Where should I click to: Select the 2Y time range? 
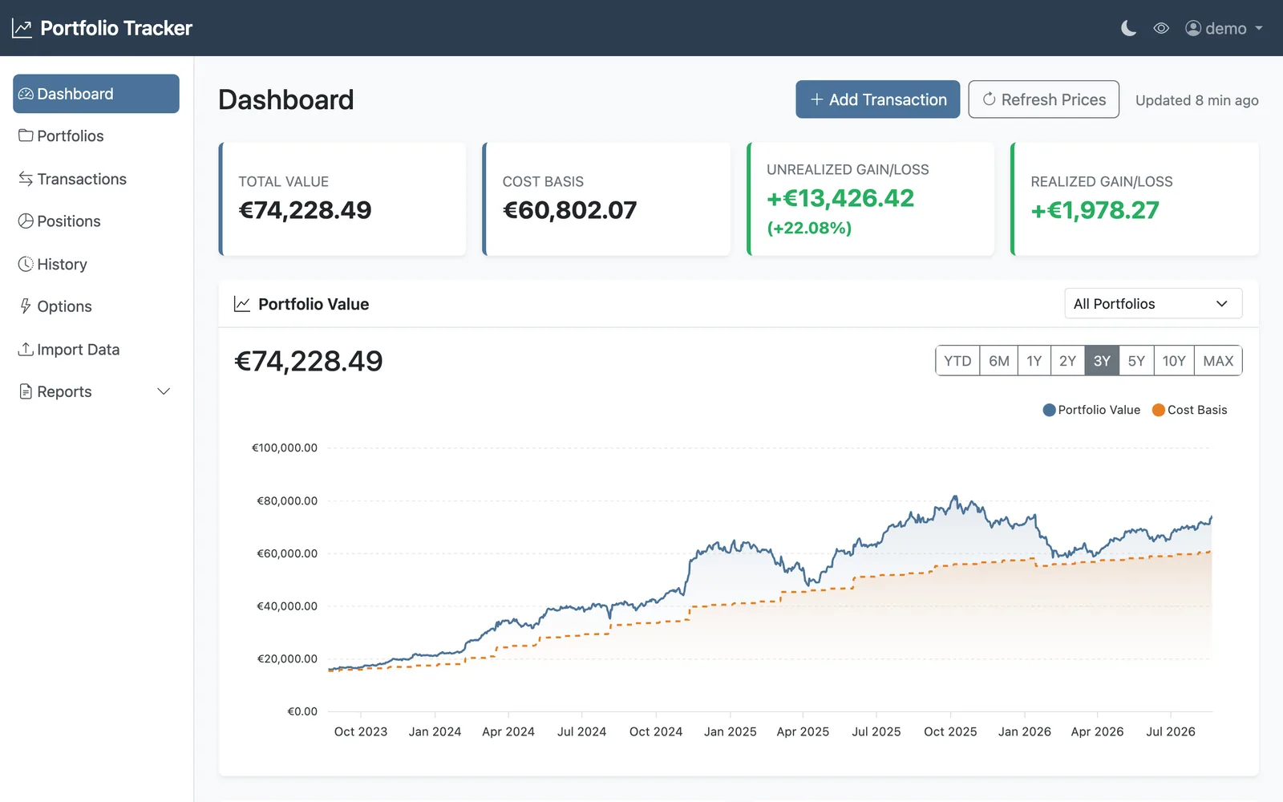[x=1068, y=361]
